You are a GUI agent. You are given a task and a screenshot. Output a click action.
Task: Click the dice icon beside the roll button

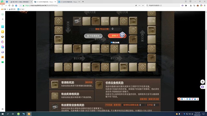point(122,35)
